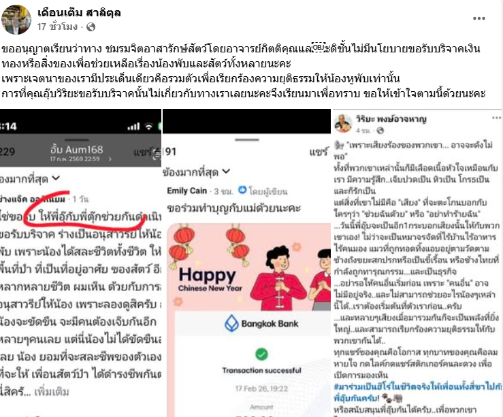
Task: Click แชร์ button in middle screenshot
Action: (319, 152)
